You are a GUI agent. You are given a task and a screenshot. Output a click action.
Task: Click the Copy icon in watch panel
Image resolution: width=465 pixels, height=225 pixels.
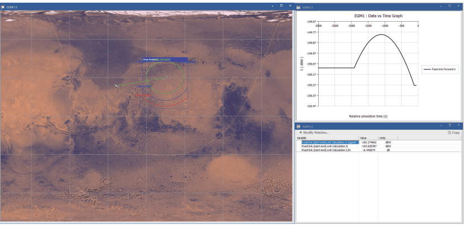(x=450, y=133)
